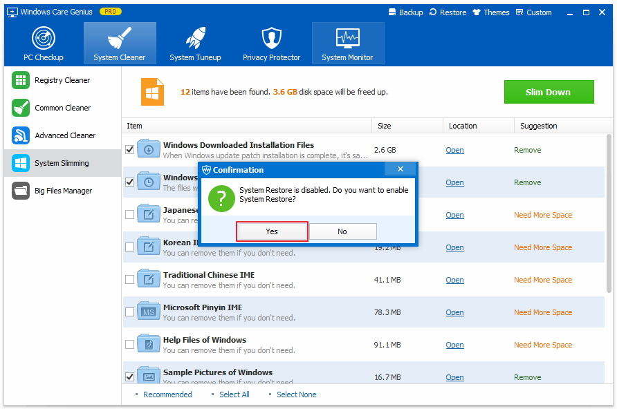Click the Recommended selection link
This screenshot has width=617, height=409.
167,394
